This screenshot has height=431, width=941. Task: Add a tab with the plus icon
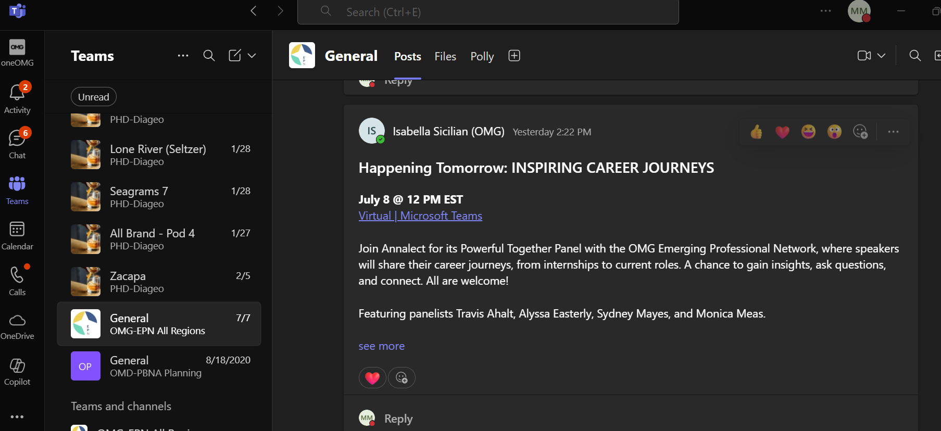[x=515, y=56]
